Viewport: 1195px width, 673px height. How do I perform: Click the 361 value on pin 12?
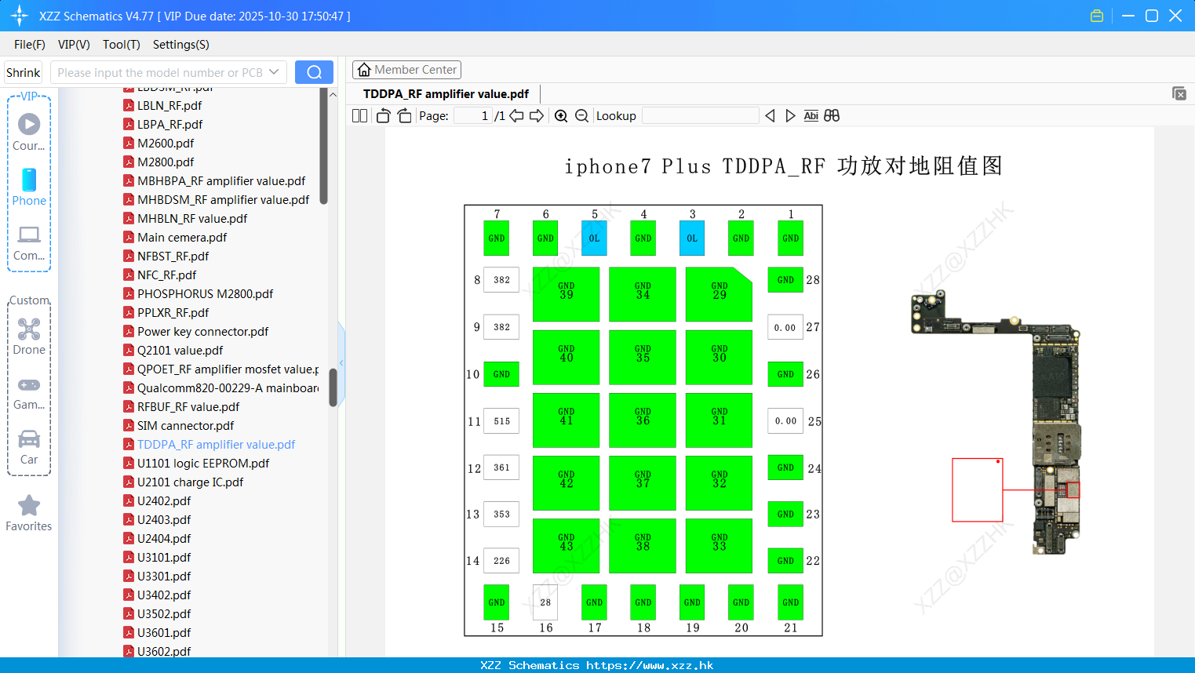(501, 467)
